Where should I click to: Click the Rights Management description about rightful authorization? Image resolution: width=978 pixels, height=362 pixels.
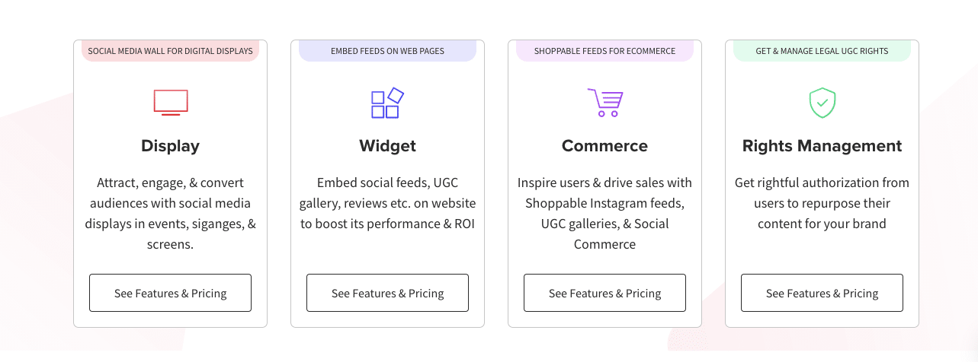click(822, 203)
